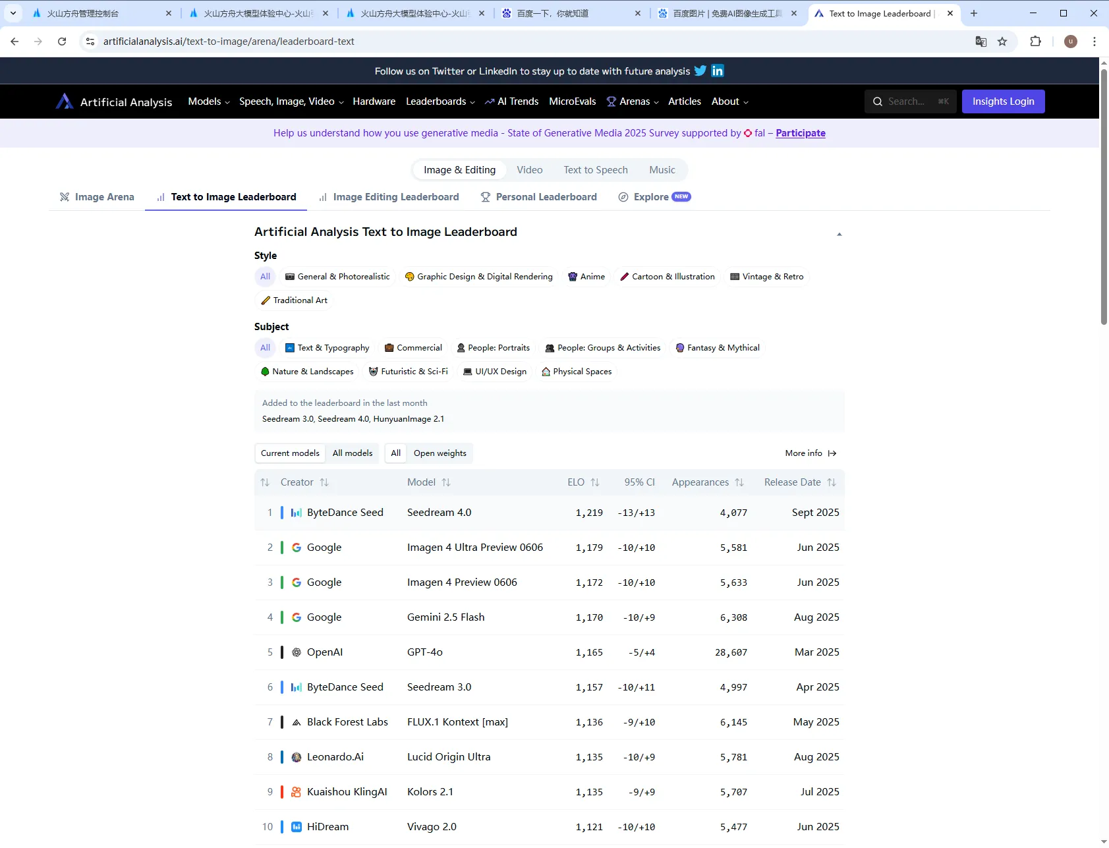Click the Seedream 4.0 row color bar
1109x848 pixels.
(282, 513)
